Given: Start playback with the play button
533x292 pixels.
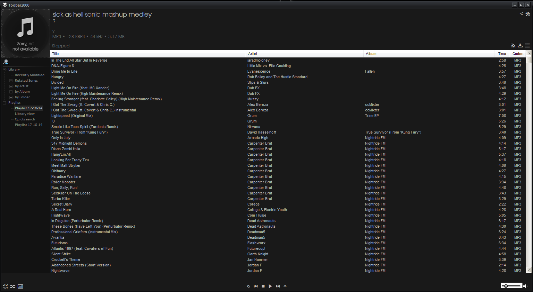Looking at the screenshot, I should 270,286.
